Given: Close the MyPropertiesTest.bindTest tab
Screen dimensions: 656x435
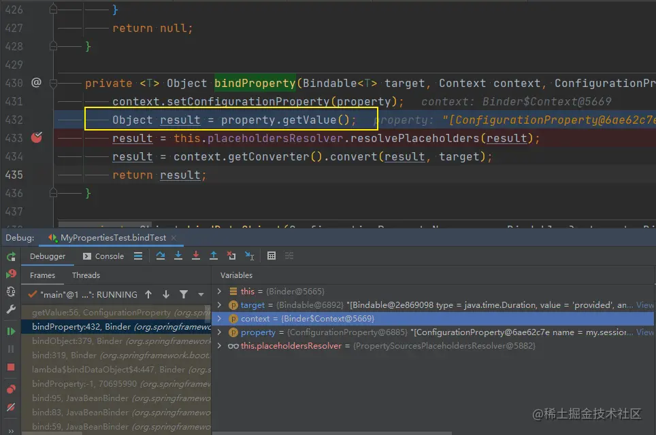Looking at the screenshot, I should (174, 238).
